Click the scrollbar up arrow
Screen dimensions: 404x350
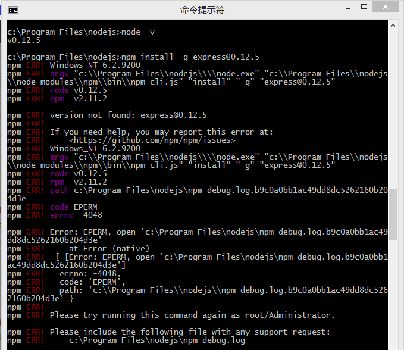393,25
